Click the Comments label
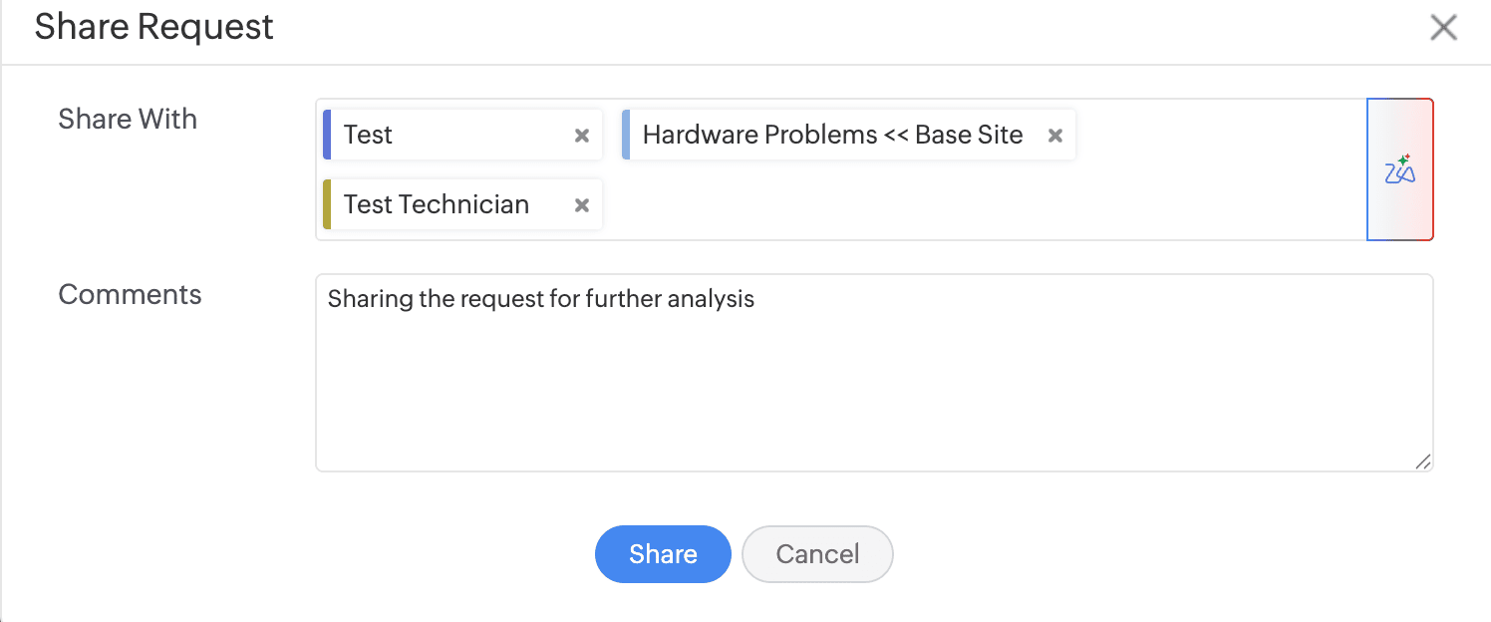 pos(130,295)
